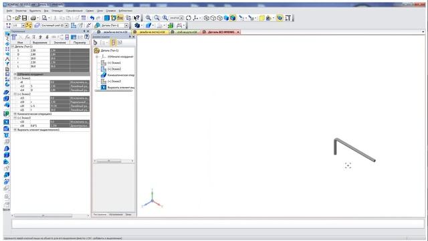Click the Zoom window magnifier icon
This screenshot has width=428, height=241.
click(x=148, y=18)
